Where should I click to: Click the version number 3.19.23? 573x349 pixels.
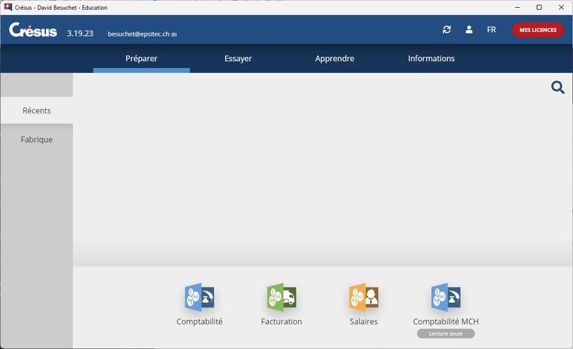pyautogui.click(x=80, y=33)
